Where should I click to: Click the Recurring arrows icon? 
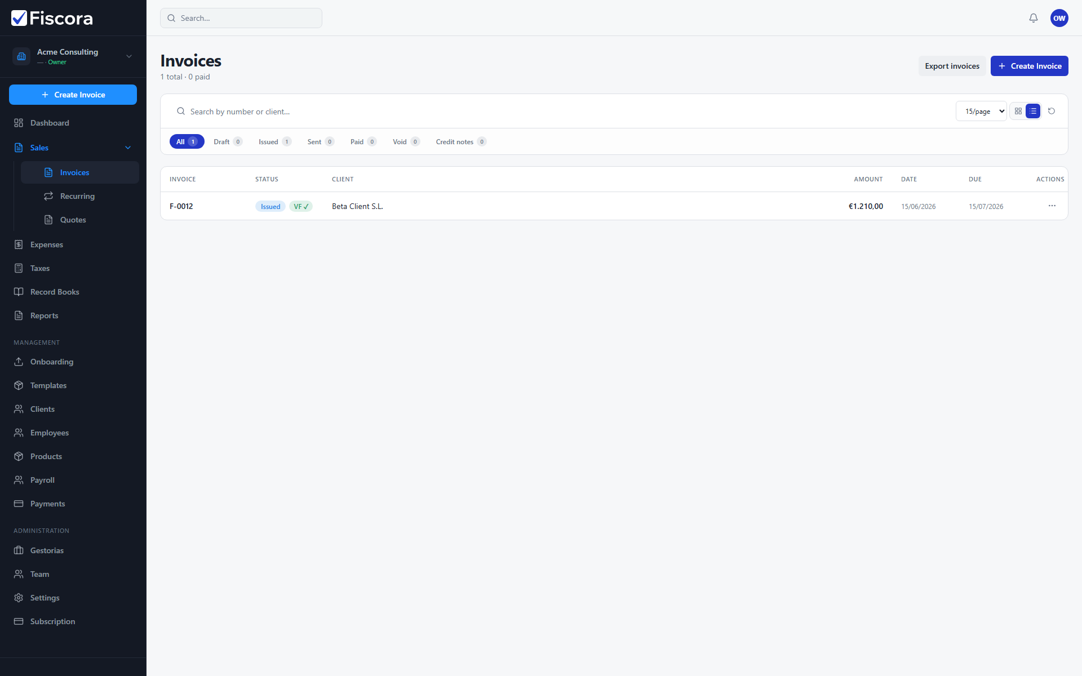[x=48, y=196]
